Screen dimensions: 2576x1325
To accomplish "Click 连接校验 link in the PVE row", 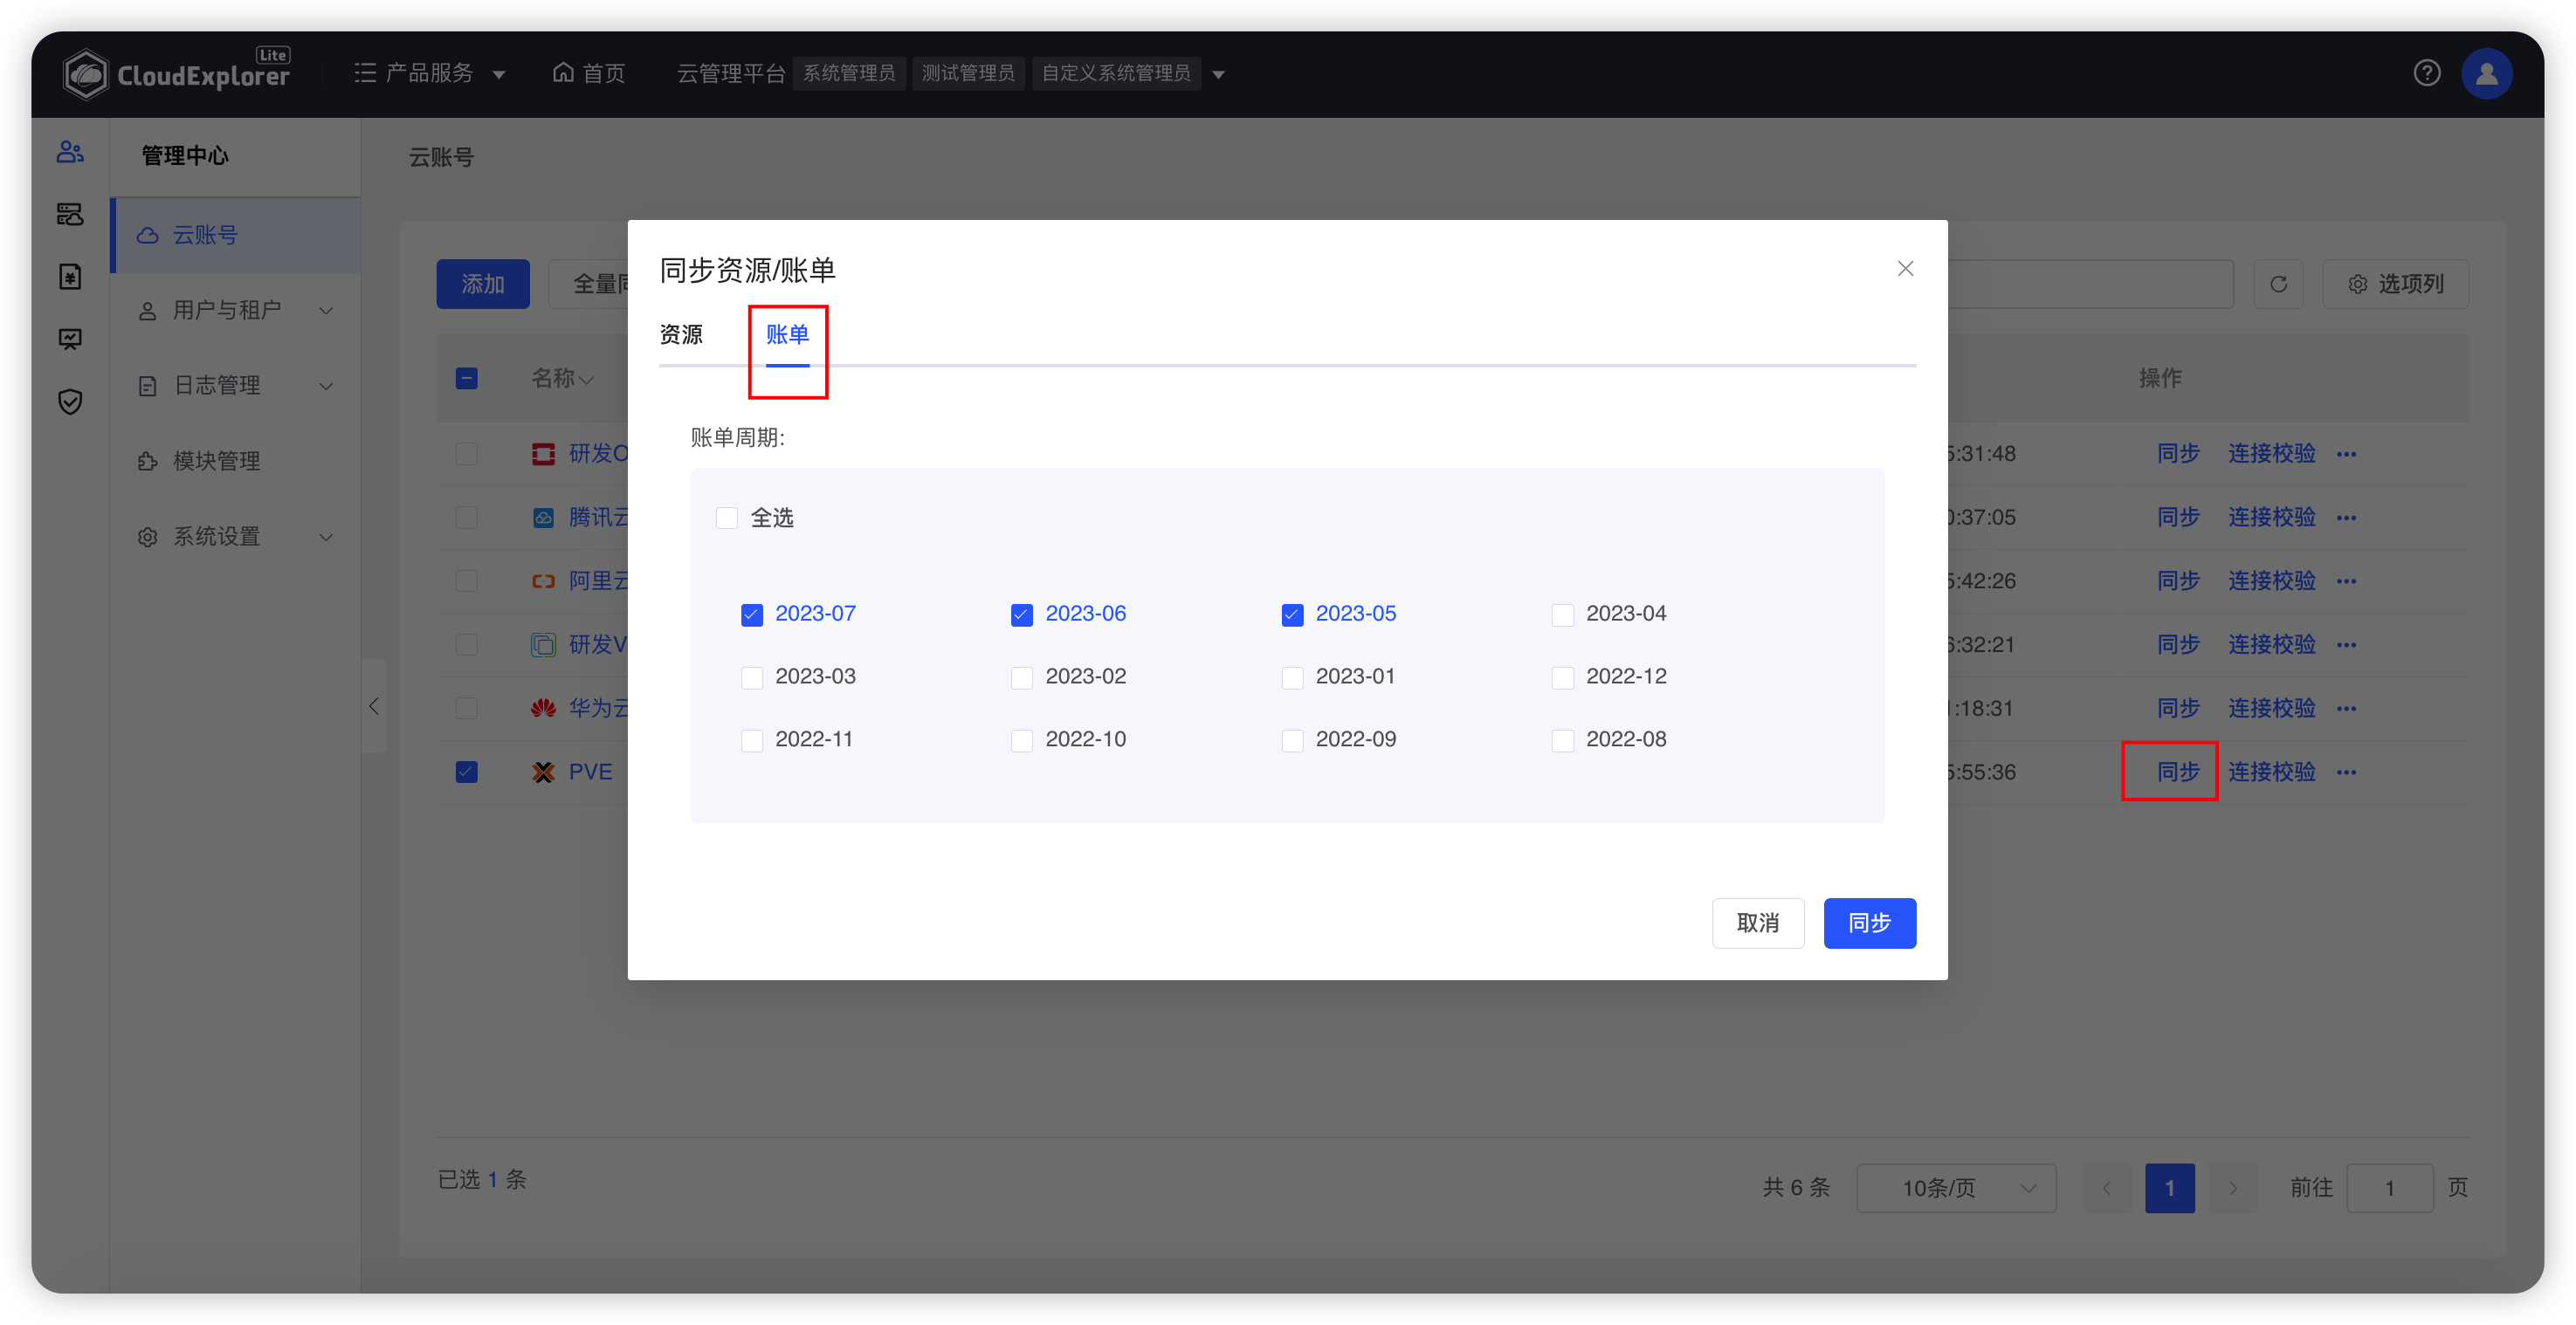I will tap(2272, 772).
